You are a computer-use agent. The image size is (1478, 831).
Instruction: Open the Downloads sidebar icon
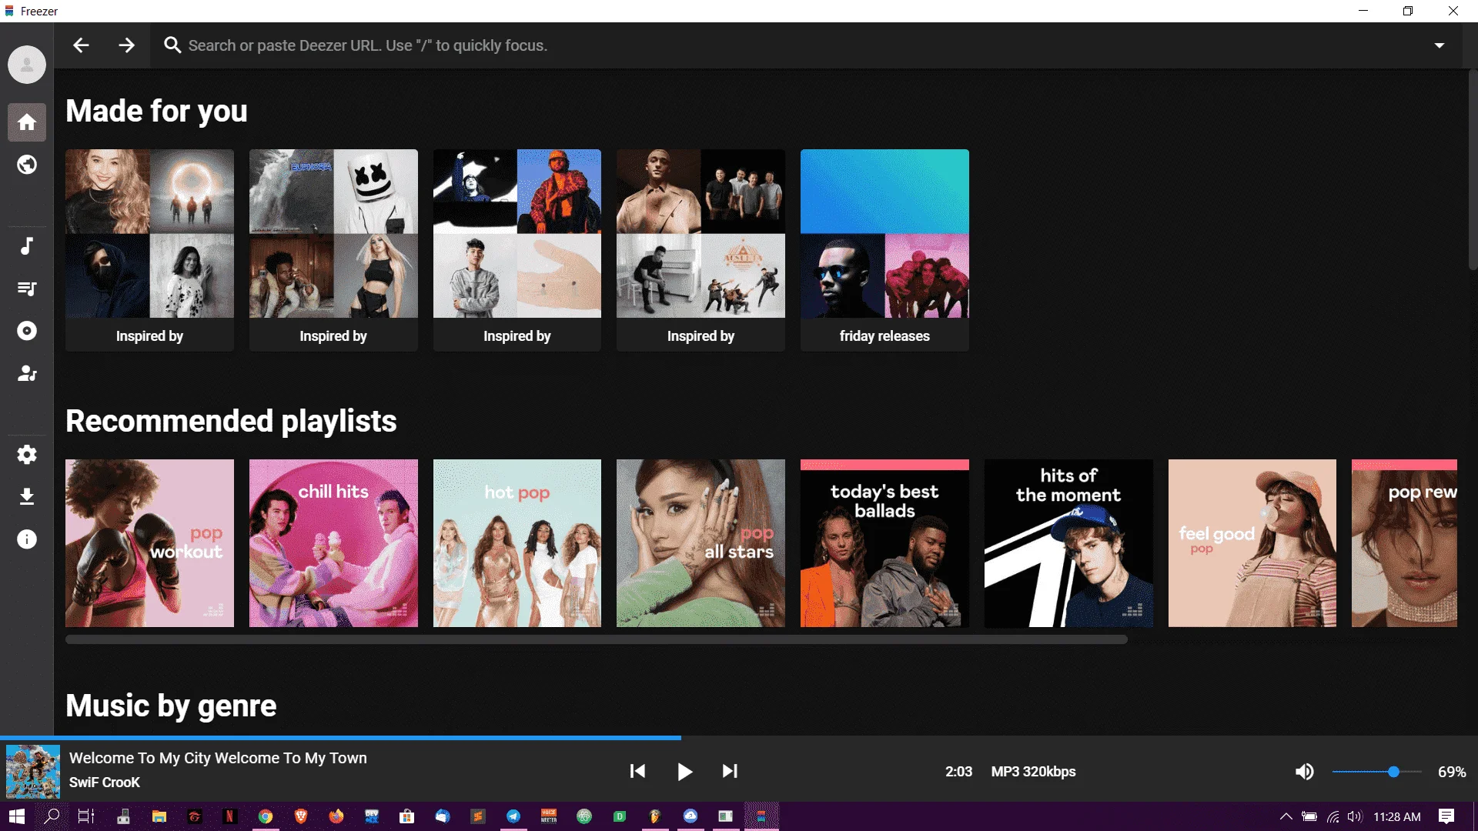27,497
